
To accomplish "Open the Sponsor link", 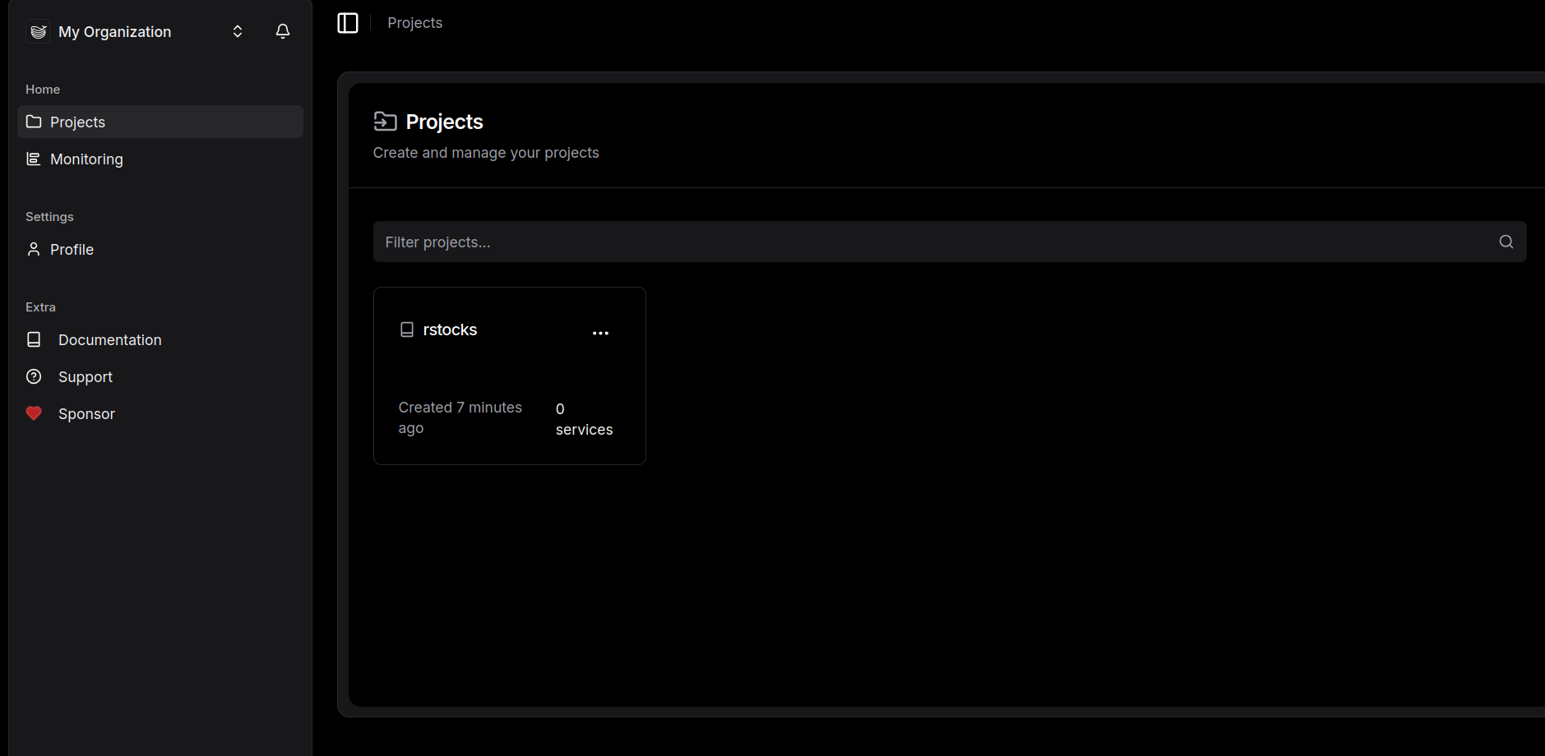I will coord(86,413).
